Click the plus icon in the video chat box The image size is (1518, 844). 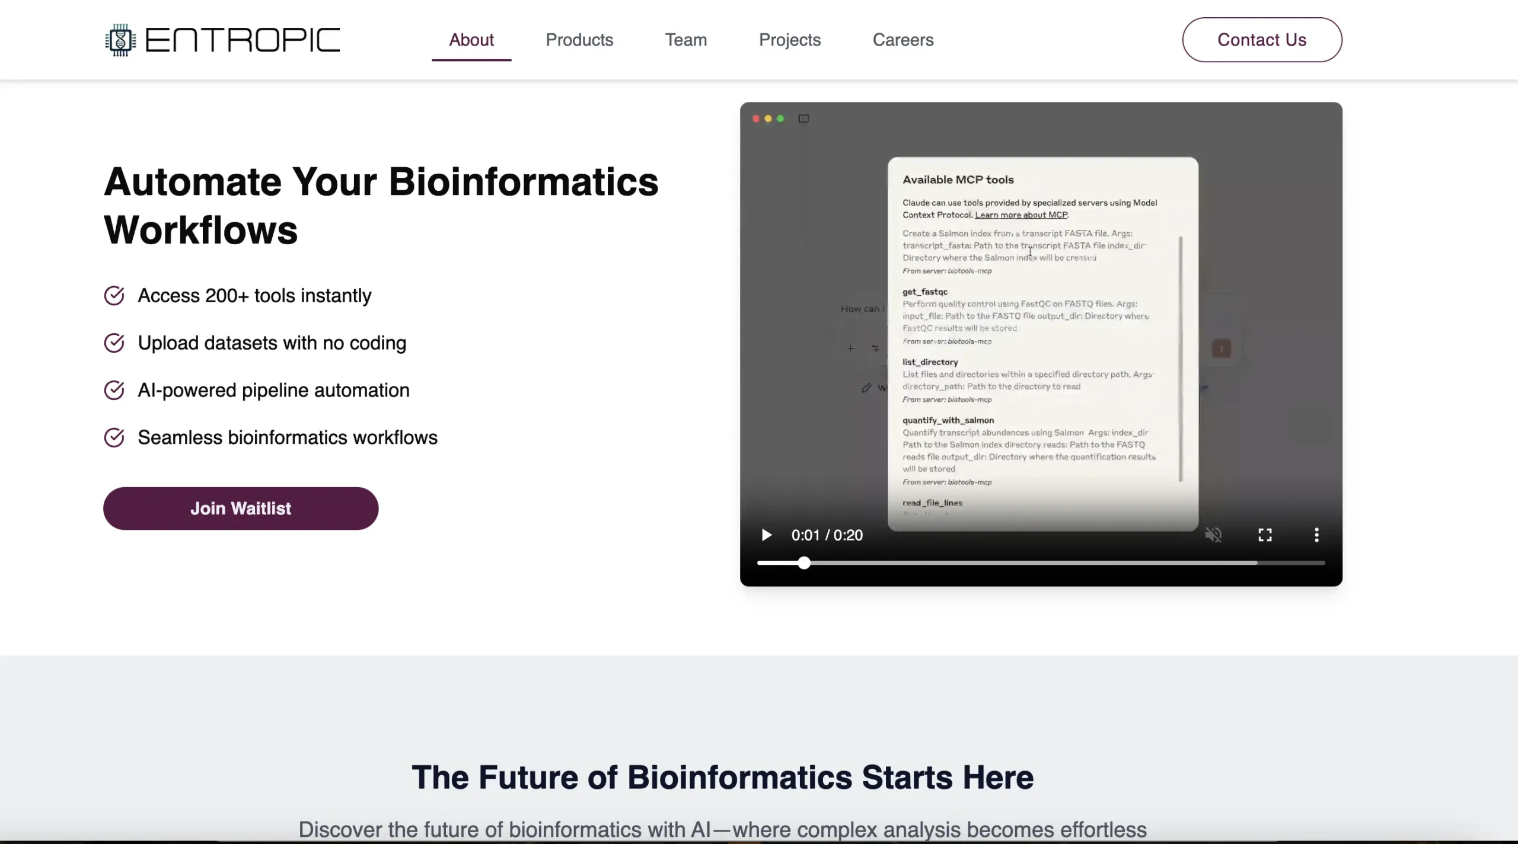click(x=850, y=349)
